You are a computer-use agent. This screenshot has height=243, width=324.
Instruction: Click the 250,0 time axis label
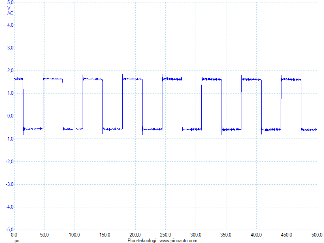point(165,235)
